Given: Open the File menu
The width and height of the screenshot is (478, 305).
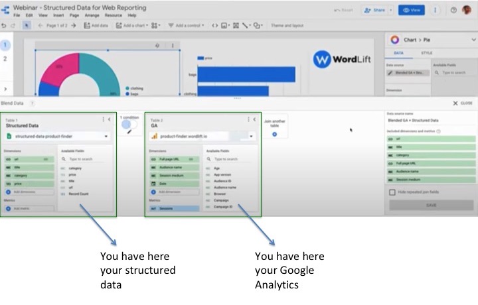Looking at the screenshot, I should (17, 15).
